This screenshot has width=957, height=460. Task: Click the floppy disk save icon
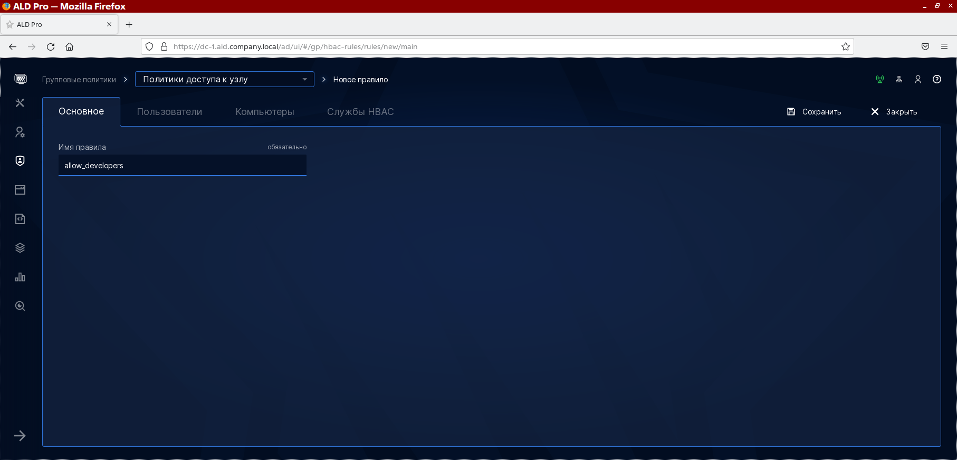tap(791, 111)
